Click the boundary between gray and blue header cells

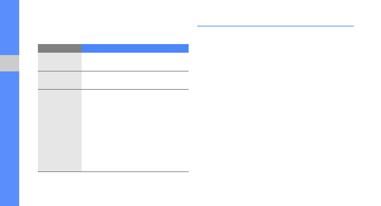(82, 48)
